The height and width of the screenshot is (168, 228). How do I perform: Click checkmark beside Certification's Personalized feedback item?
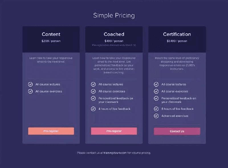tap(156, 98)
